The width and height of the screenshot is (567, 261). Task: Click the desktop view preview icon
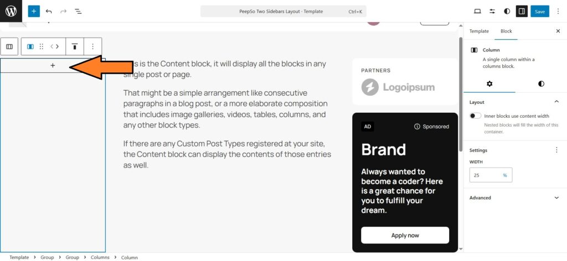click(x=478, y=11)
